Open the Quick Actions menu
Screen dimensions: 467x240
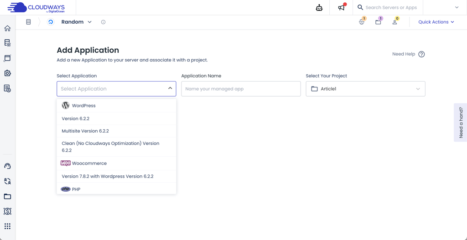pyautogui.click(x=436, y=22)
